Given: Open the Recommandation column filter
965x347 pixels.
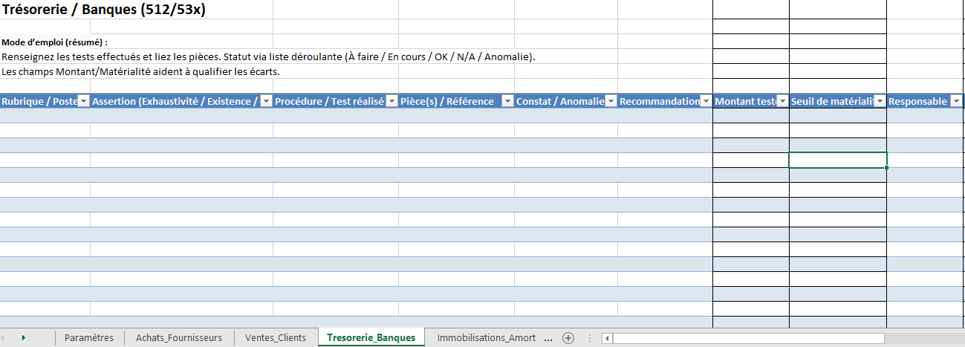Looking at the screenshot, I should (x=706, y=102).
